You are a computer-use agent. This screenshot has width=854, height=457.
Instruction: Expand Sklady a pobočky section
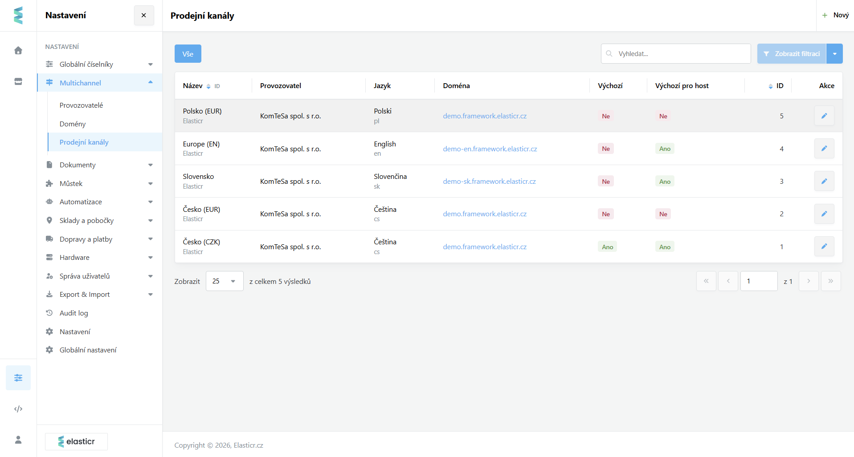100,221
